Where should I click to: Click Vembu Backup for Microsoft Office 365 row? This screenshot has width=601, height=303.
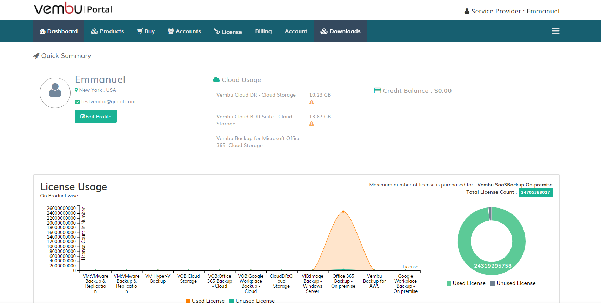(x=274, y=142)
